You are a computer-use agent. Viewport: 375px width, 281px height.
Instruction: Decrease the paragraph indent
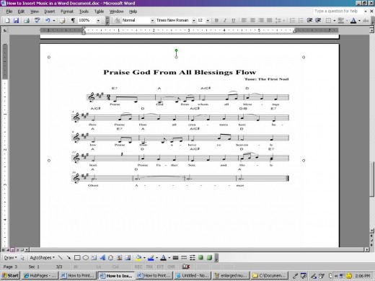[309, 20]
